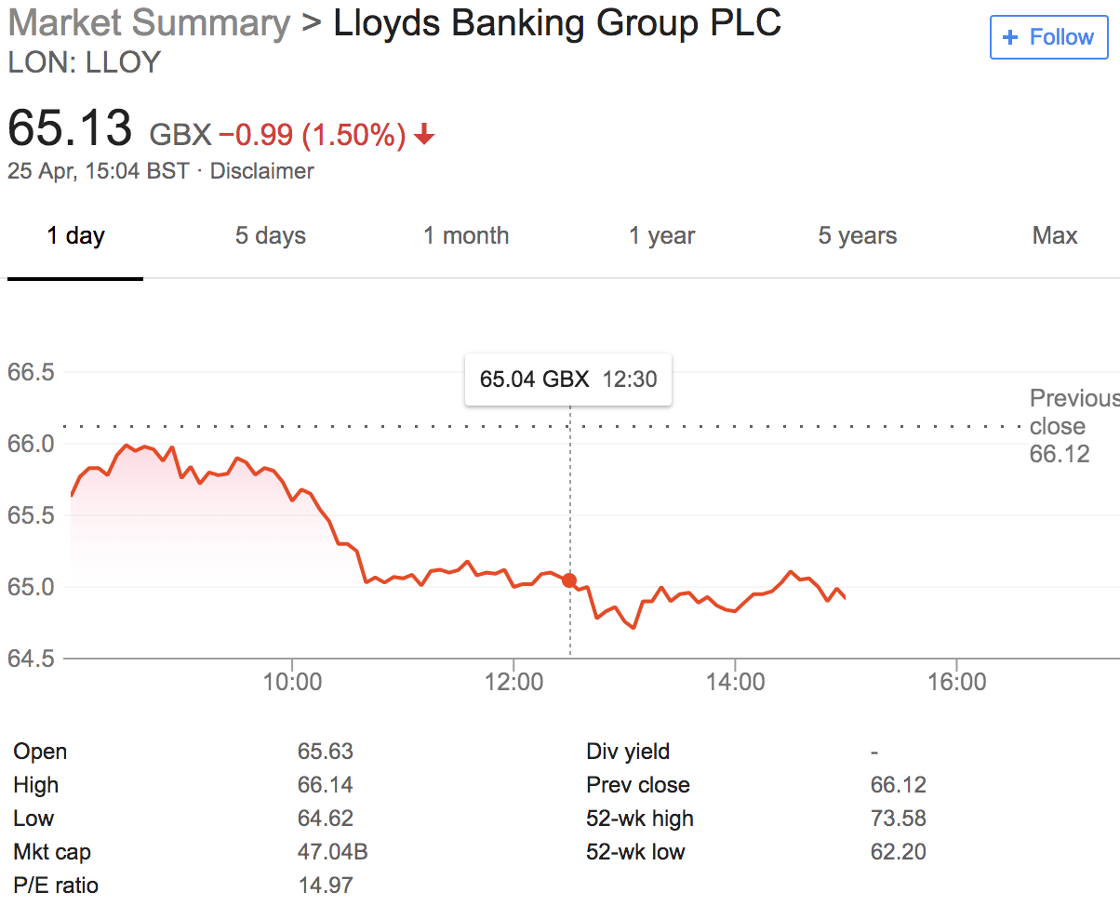
Task: Show the 5 years chart
Action: [858, 235]
